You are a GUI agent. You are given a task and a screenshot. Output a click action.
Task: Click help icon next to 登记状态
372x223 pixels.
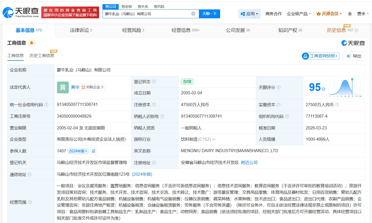[x=154, y=82]
